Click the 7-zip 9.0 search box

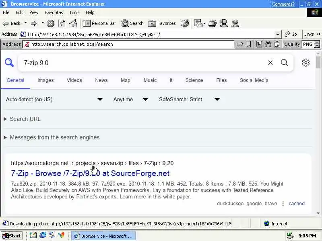[x=142, y=63]
